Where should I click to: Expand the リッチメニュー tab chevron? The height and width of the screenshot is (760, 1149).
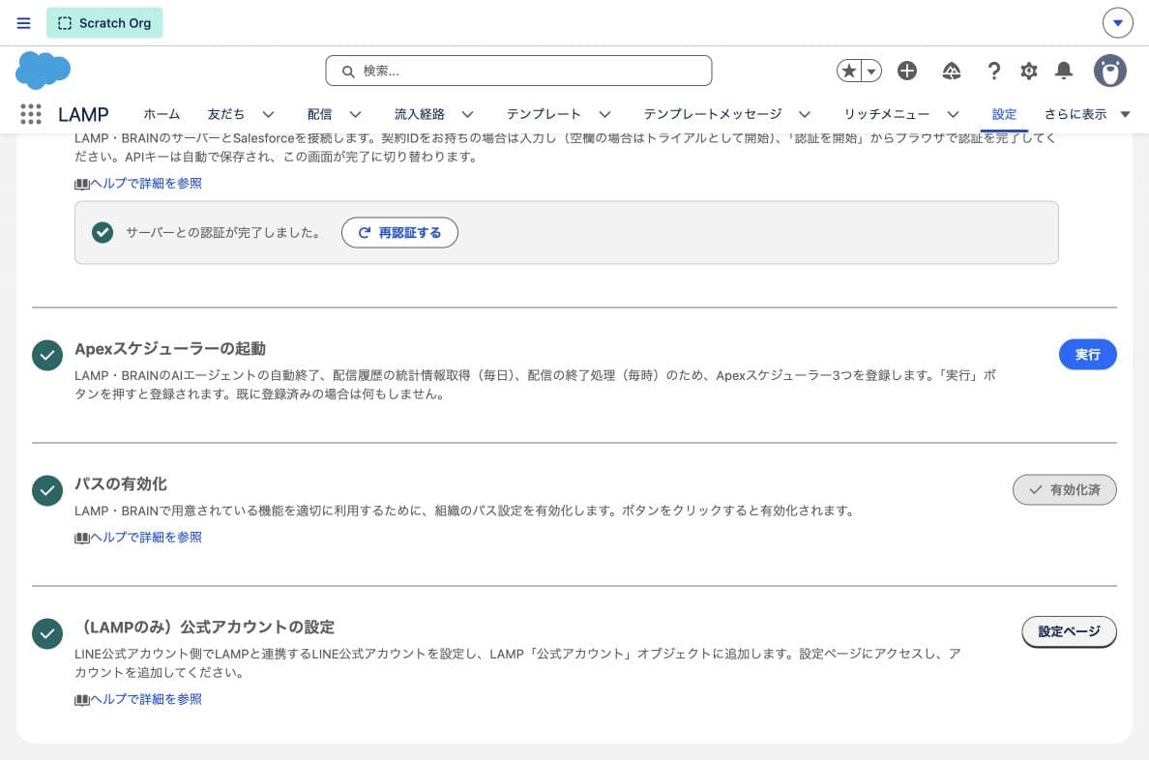coord(953,114)
